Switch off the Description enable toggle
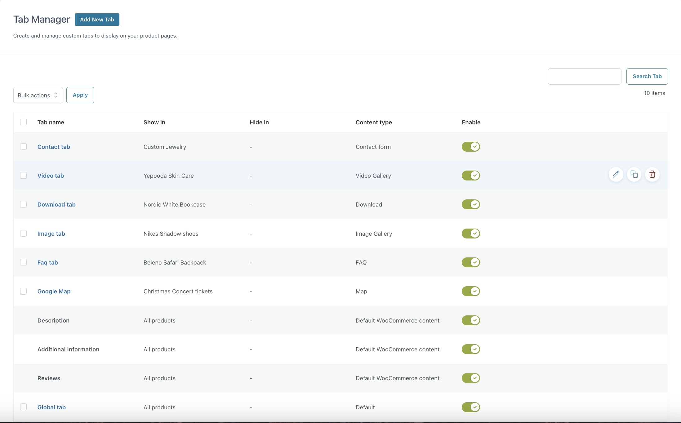 (470, 320)
